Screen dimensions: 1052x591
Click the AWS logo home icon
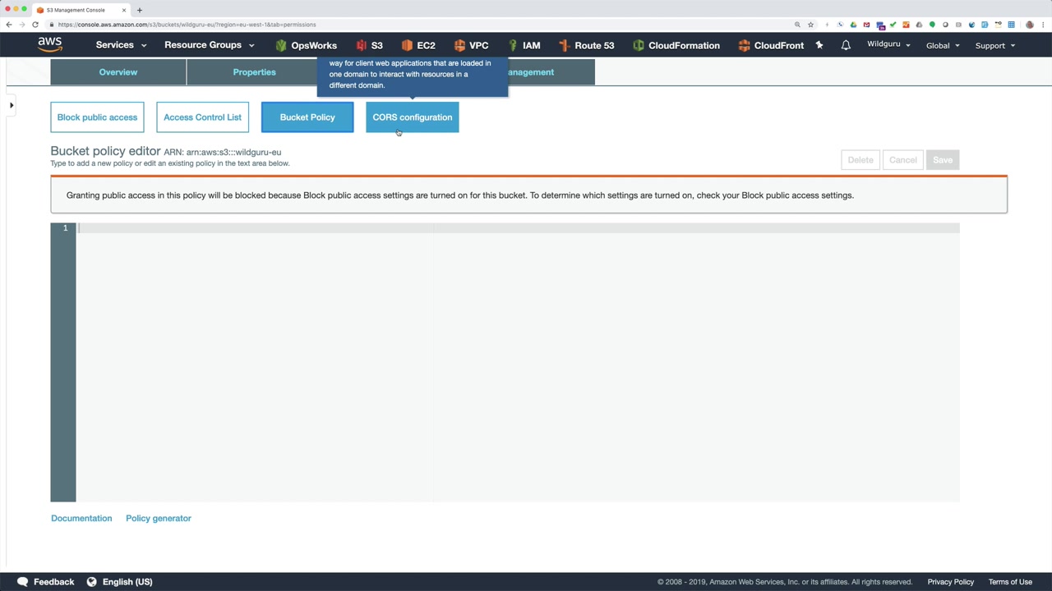[49, 44]
